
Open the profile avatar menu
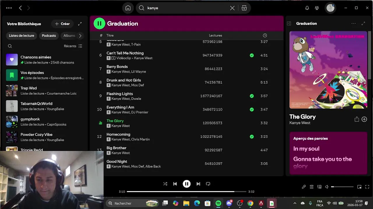[x=330, y=8]
